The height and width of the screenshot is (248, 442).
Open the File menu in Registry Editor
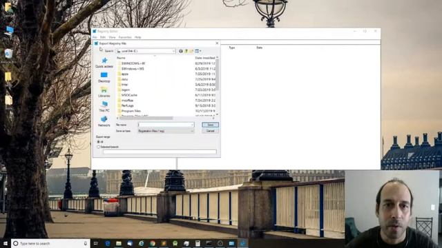tap(95, 37)
